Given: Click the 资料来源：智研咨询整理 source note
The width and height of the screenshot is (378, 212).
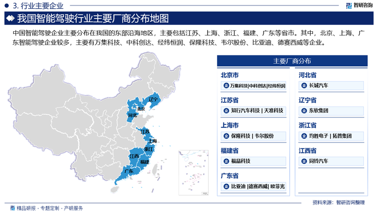Looking at the screenshot, I should 339,202.
